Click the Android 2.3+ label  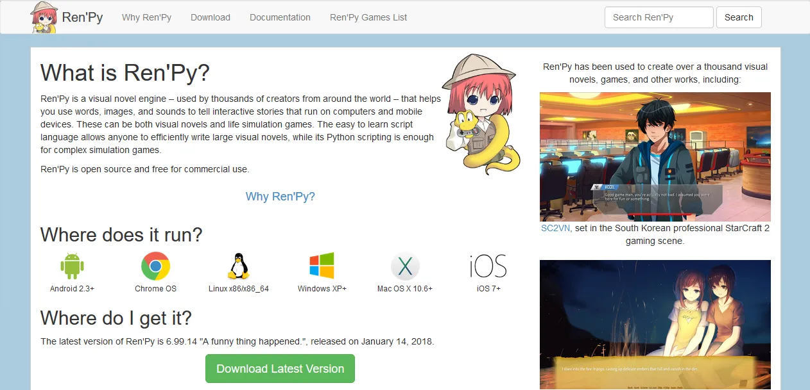pos(72,289)
